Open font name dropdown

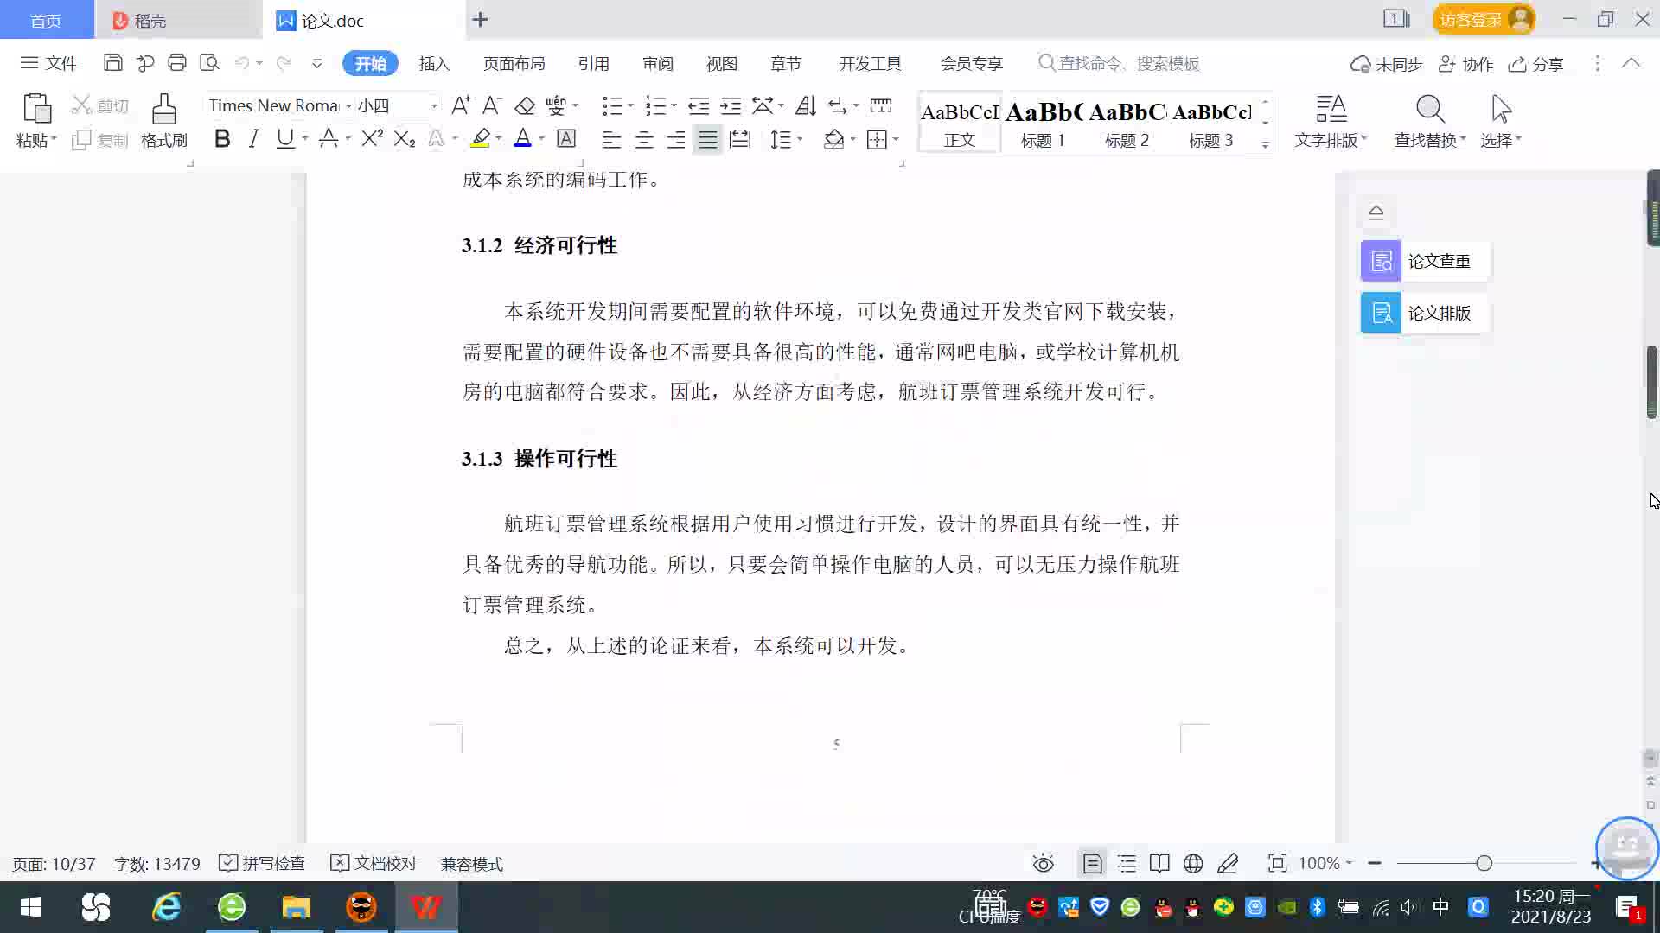point(348,105)
